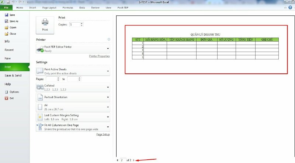Click the current page number field
This screenshot has height=163, width=295.
122,160
